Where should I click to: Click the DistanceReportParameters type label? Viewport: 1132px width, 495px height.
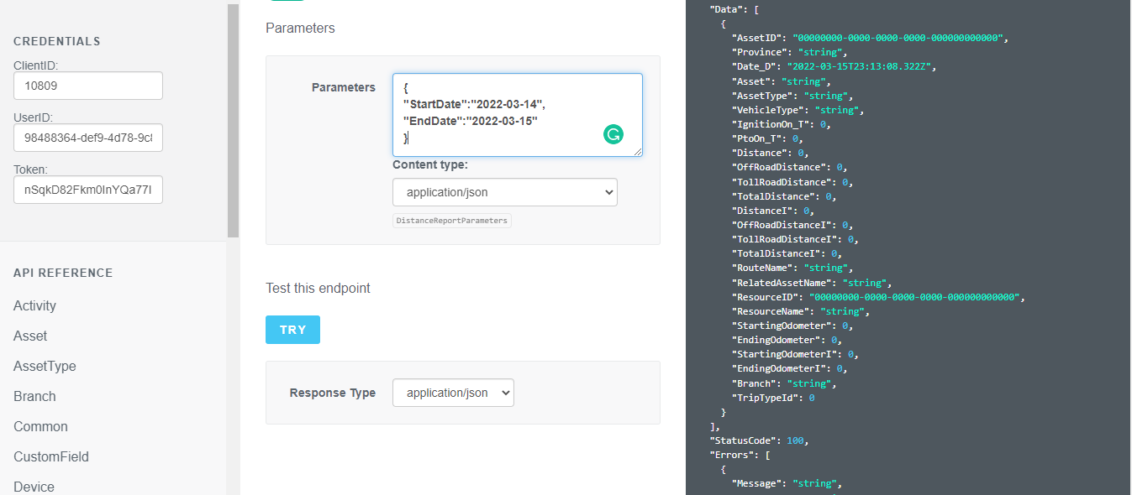coord(452,221)
